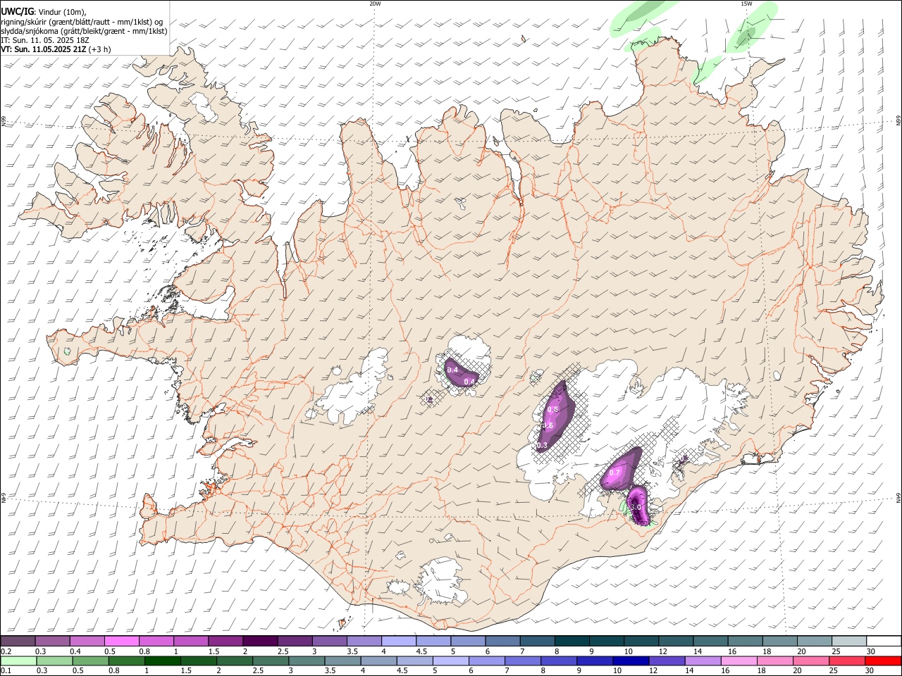The height and width of the screenshot is (676, 902).
Task: Select the blue rain swatch starting at 8
Action: [560, 661]
